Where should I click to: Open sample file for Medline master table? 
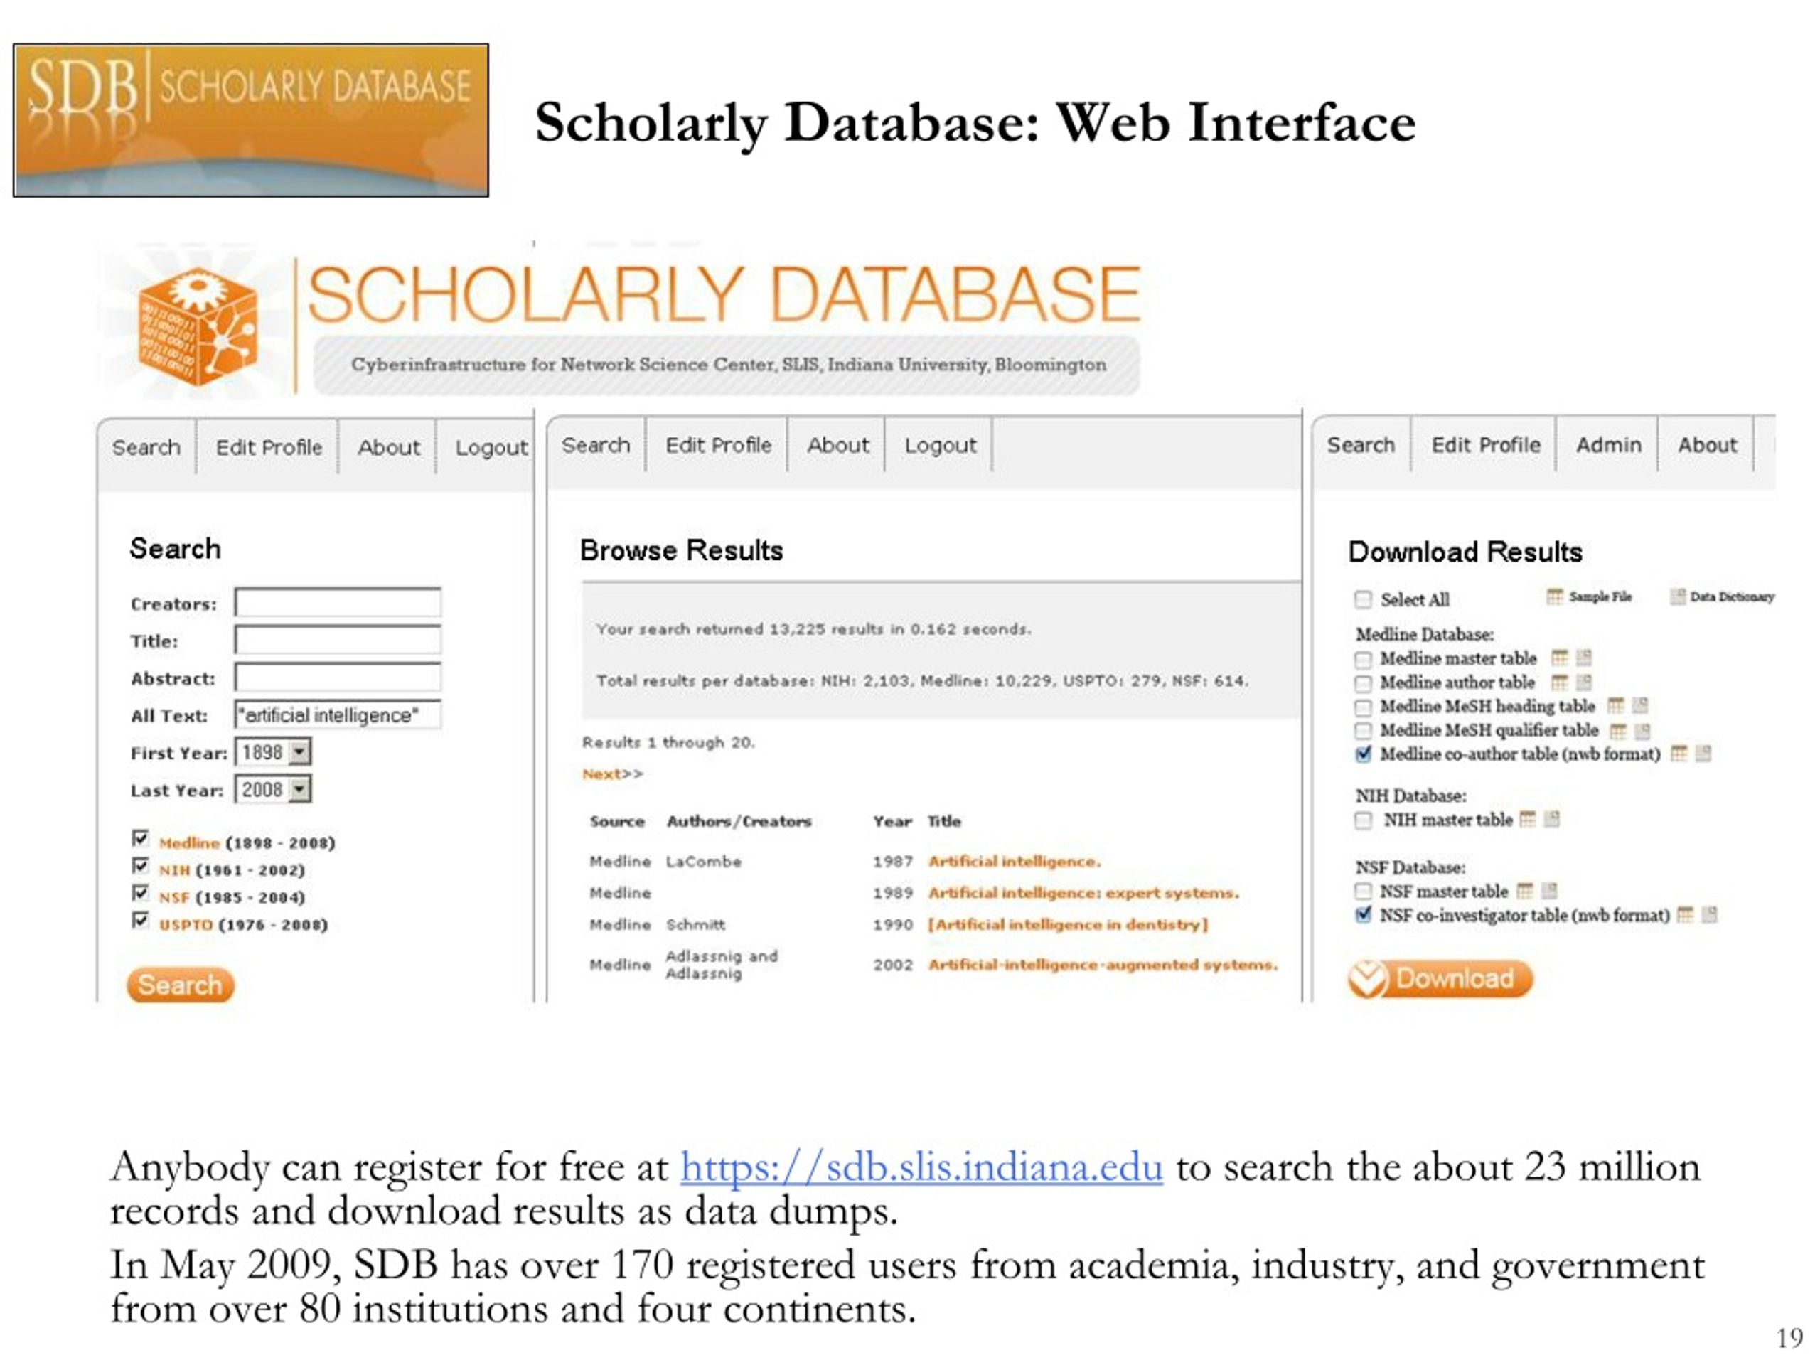1559,658
